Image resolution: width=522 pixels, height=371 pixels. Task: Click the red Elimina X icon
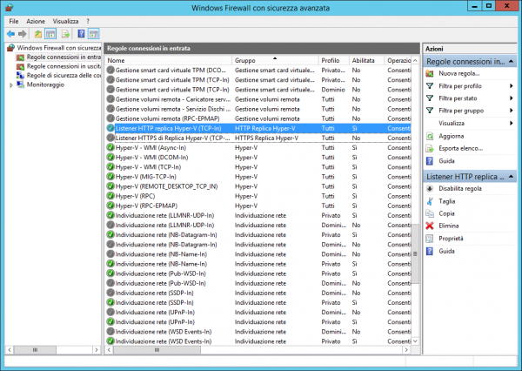[x=430, y=226]
